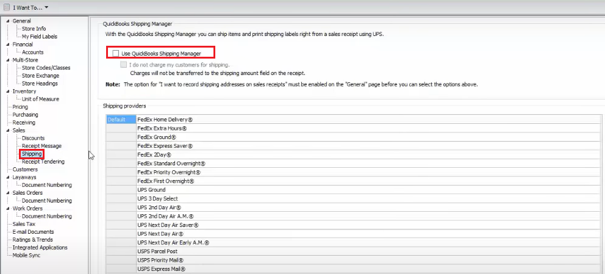
Task: Open Receipt Tendering settings
Action: pos(43,161)
